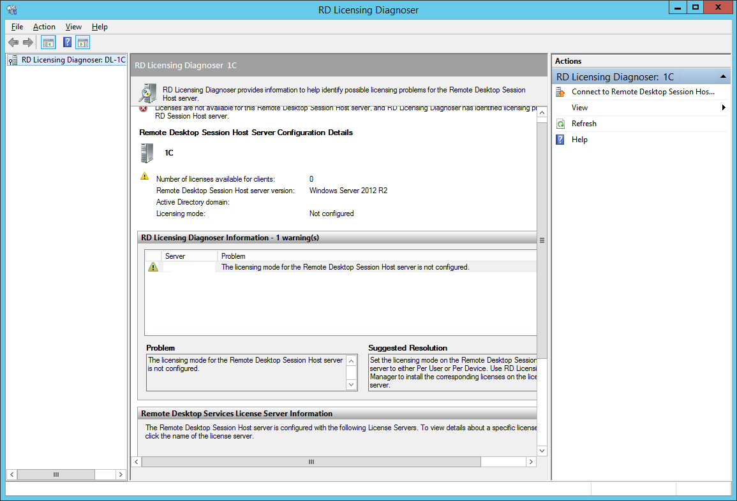Click the green Refresh icon in Actions
This screenshot has width=737, height=501.
pos(560,124)
